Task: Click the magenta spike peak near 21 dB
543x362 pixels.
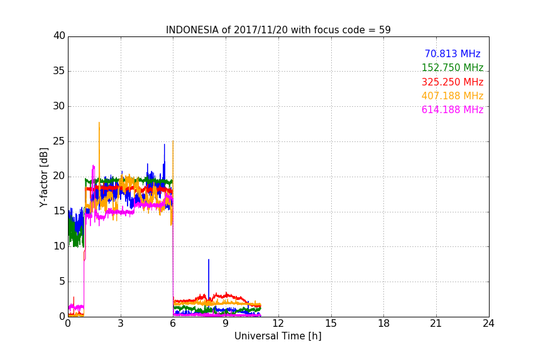Action: point(93,166)
